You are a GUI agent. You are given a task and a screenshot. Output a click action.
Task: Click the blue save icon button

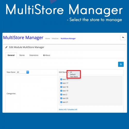(121, 64)
